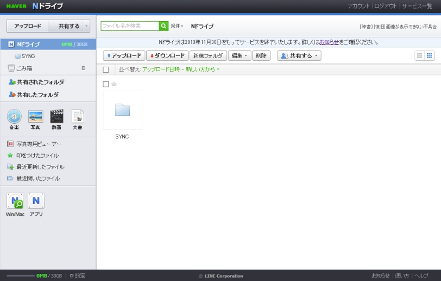441x281 pixels.
Task: Click the SYNC label under folder thumbnail
Action: [x=122, y=137]
